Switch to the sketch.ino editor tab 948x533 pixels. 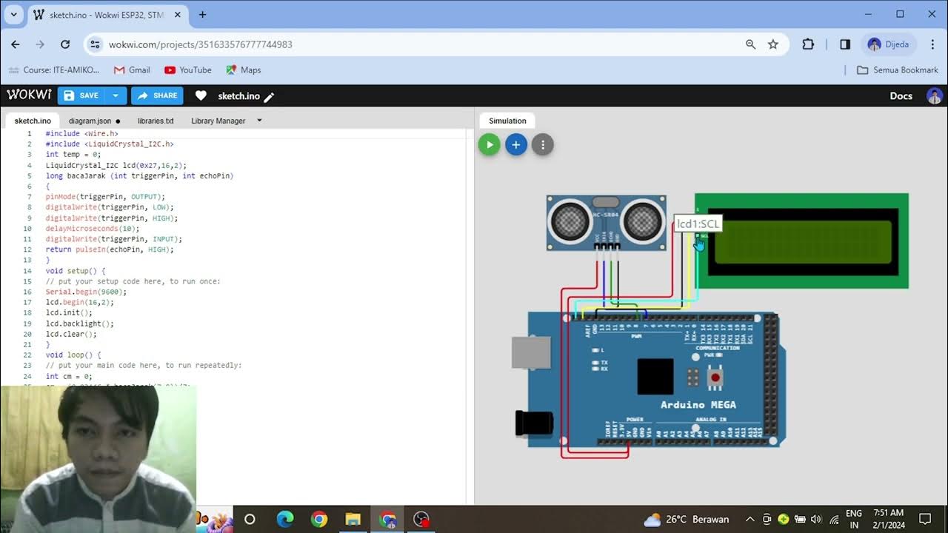tap(33, 121)
